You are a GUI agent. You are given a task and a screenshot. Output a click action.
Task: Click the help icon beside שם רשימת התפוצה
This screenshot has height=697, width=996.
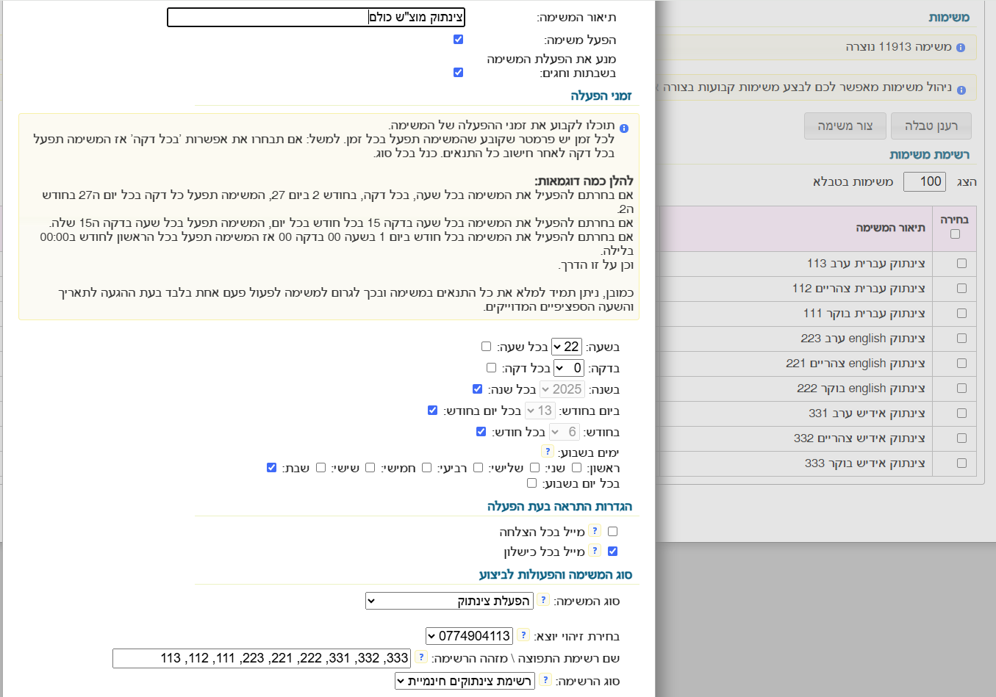(421, 657)
